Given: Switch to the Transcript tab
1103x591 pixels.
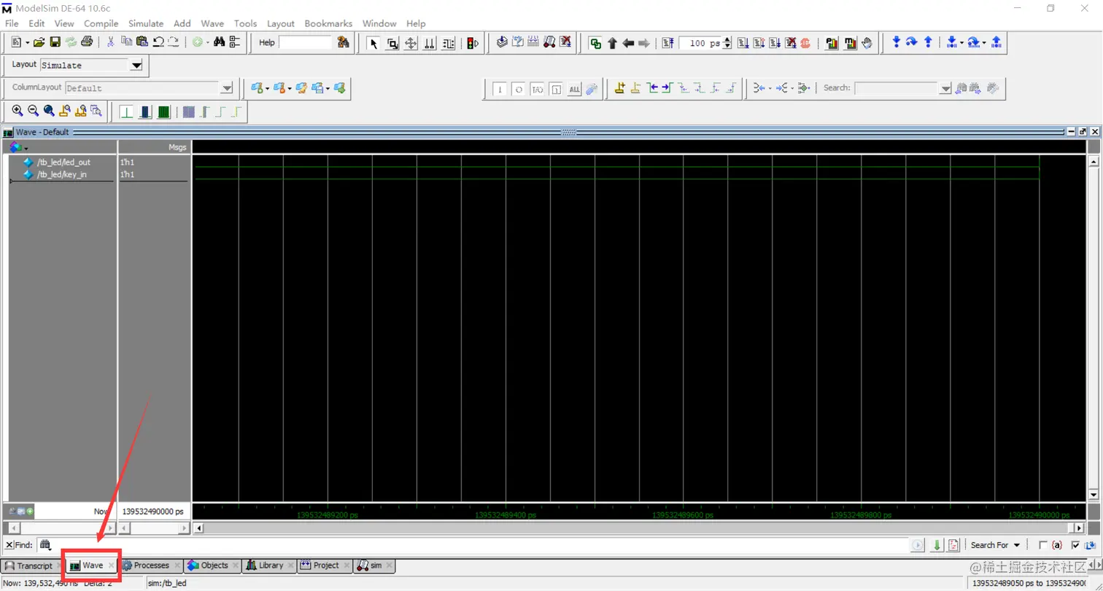Looking at the screenshot, I should pyautogui.click(x=34, y=565).
